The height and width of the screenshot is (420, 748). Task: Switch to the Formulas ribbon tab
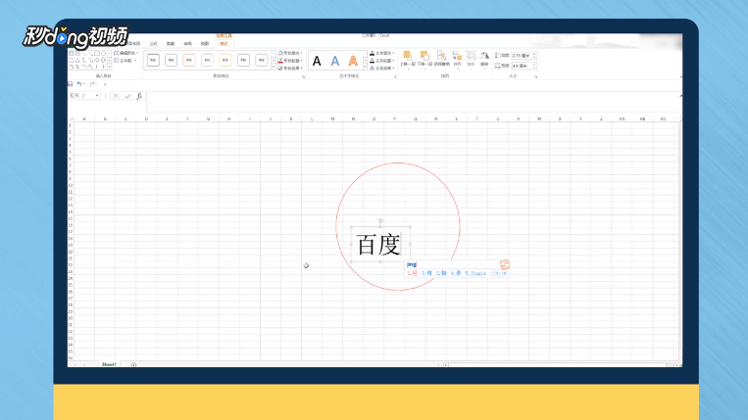point(153,44)
